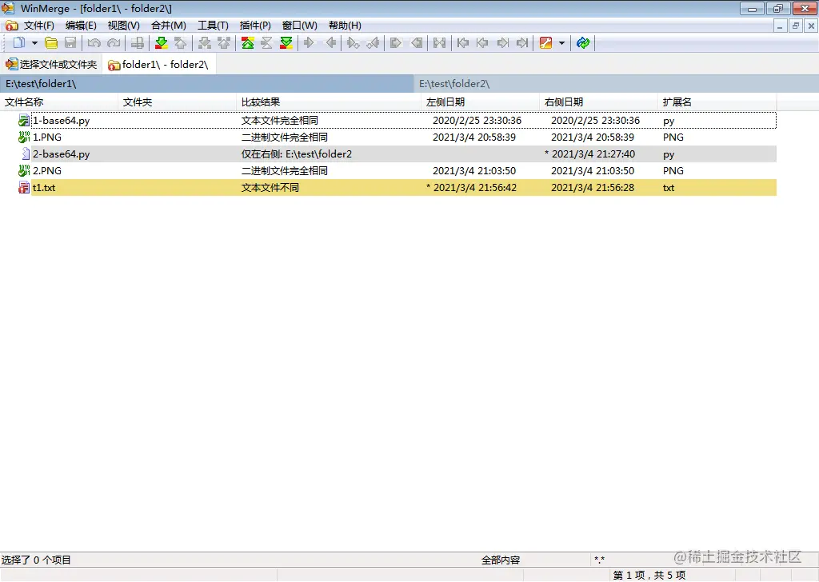This screenshot has width=819, height=582.
Task: Sort by the 左侧日期 column header
Action: (480, 102)
